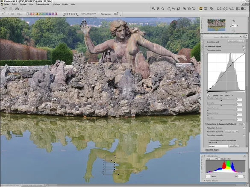Screen dimensions: 250x187
Task: Select the auto retouch brush tool
Action: point(212,9)
